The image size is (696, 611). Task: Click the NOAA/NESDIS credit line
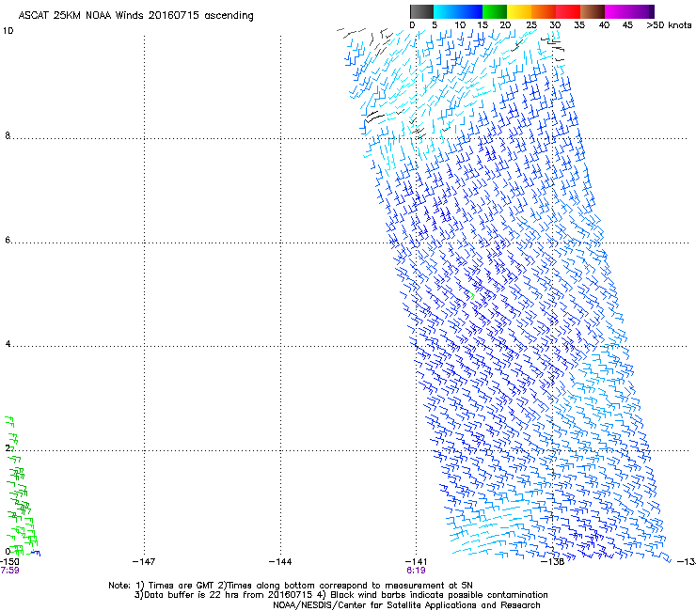(406, 605)
